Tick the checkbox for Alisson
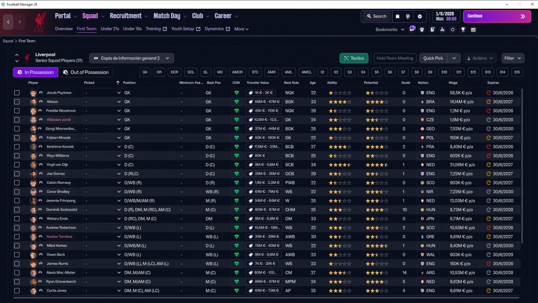Image resolution: width=538 pixels, height=303 pixels. [17, 102]
